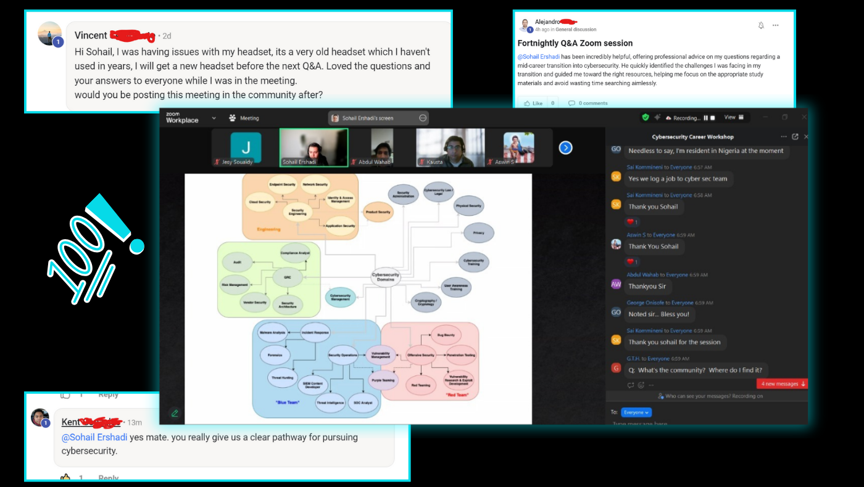The image size is (864, 487).
Task: Click Sai Kommineni's SK avatar beside cyber sec message
Action: 616,177
